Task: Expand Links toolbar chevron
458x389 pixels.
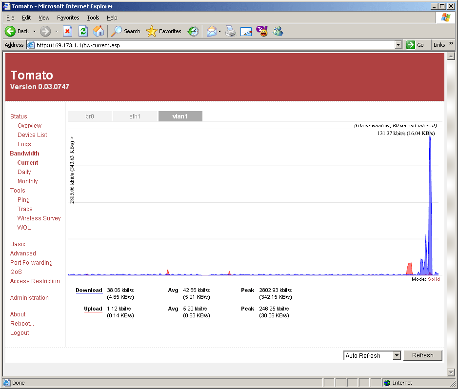Action: (x=451, y=43)
